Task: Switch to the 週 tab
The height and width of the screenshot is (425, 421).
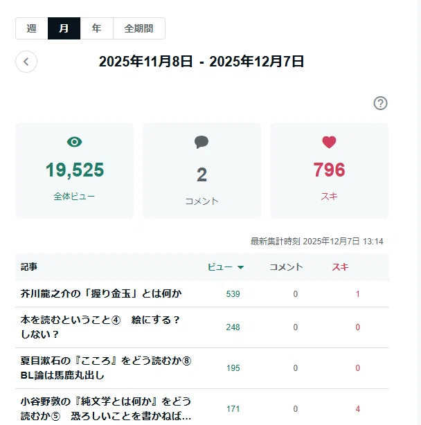Action: (32, 28)
